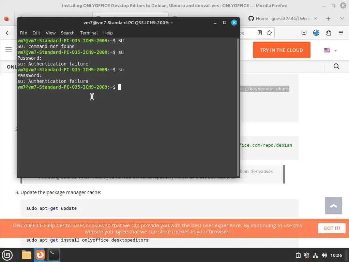The image size is (349, 262).
Task: Expand the list all tabs chevron
Action: (x=342, y=19)
